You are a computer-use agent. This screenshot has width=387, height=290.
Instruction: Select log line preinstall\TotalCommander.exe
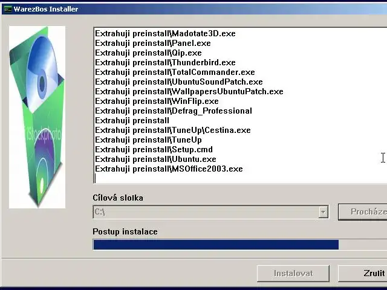[x=175, y=72]
